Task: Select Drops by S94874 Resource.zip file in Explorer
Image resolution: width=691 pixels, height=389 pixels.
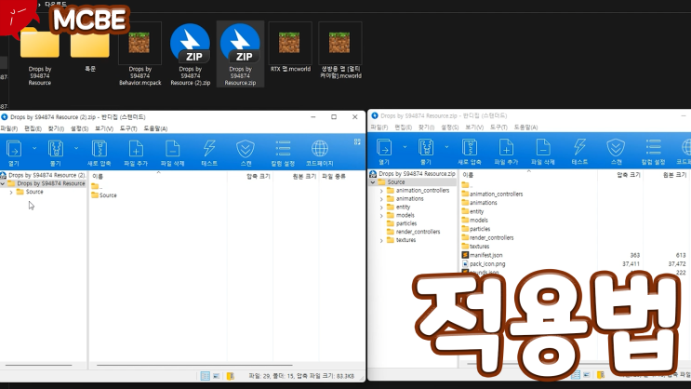Action: point(240,54)
